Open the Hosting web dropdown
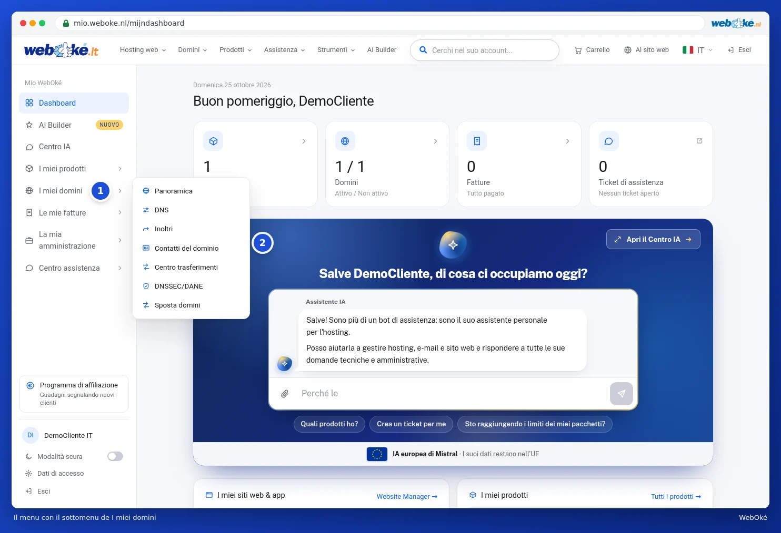The width and height of the screenshot is (781, 533). pos(143,50)
